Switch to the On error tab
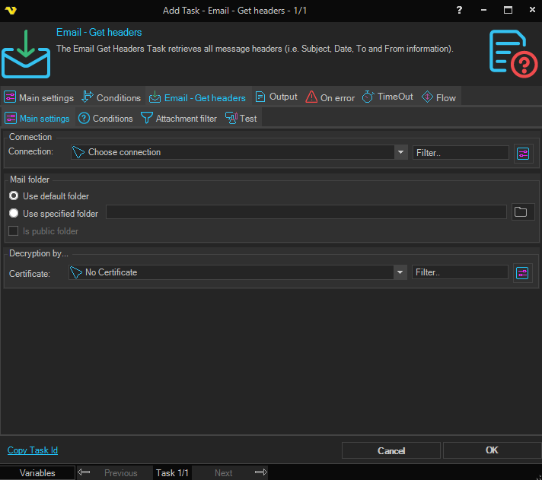Image resolution: width=542 pixels, height=480 pixels. click(330, 97)
